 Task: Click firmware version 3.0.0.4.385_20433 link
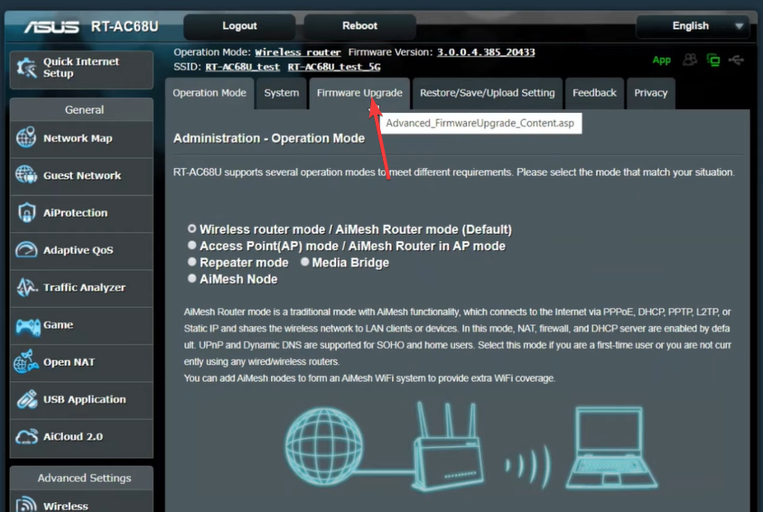click(486, 52)
